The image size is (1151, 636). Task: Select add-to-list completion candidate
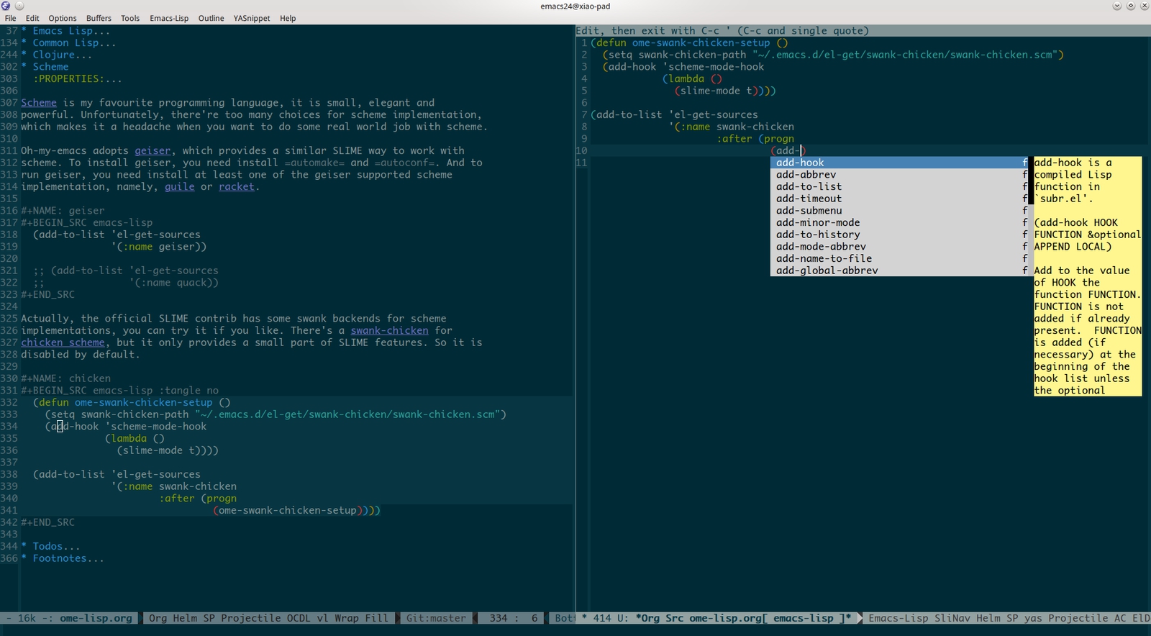click(x=899, y=187)
